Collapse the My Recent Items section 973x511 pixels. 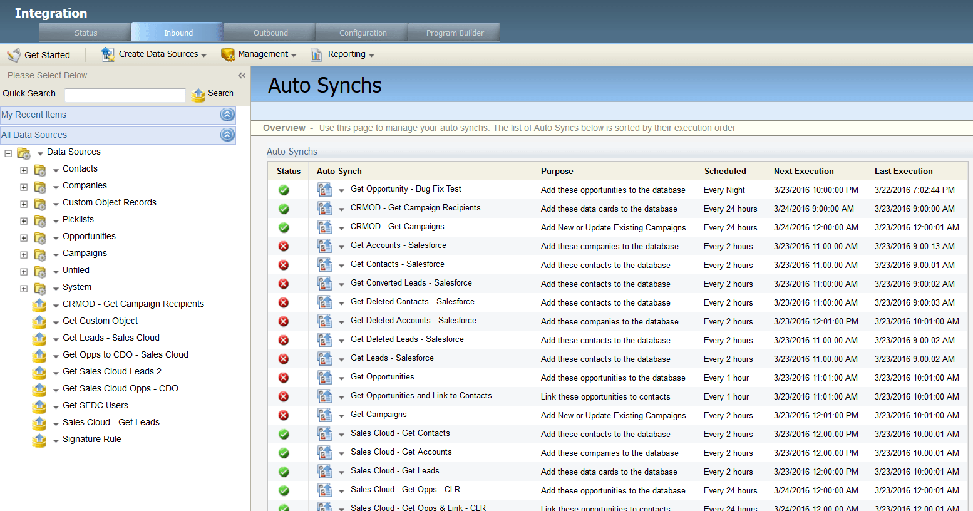tap(227, 115)
